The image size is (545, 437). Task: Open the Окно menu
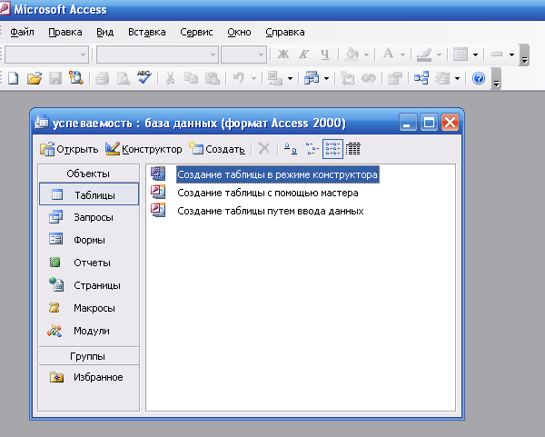click(x=239, y=32)
